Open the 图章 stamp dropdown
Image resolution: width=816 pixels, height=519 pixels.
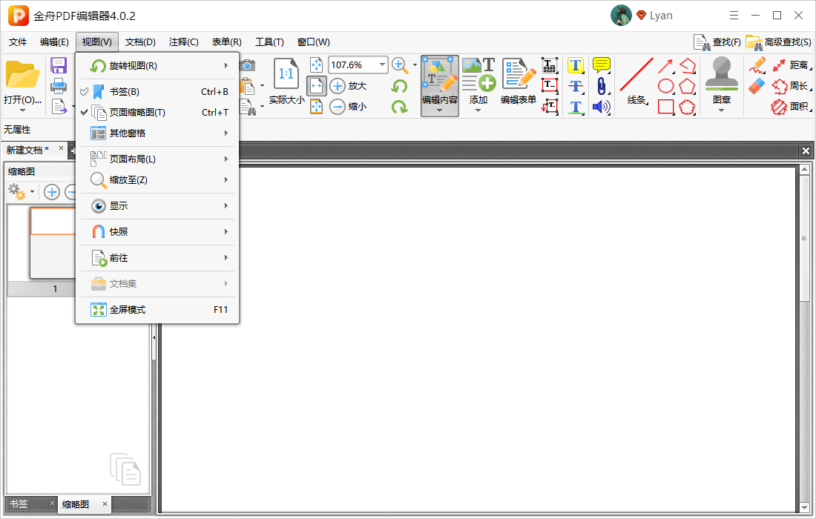721,110
